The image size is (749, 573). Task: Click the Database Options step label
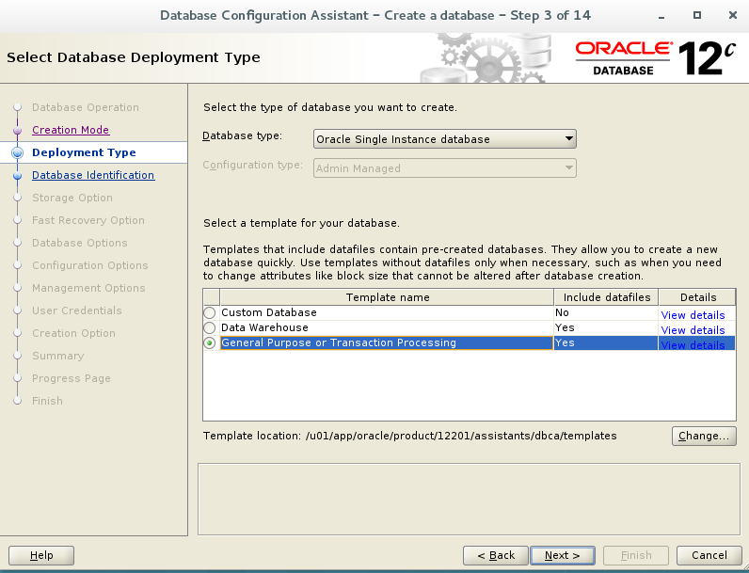click(80, 243)
